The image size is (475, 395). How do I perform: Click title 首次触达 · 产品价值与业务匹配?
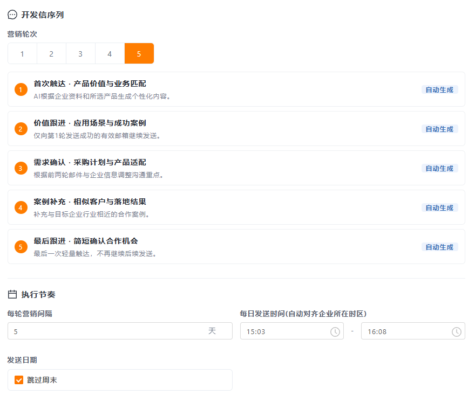point(90,84)
